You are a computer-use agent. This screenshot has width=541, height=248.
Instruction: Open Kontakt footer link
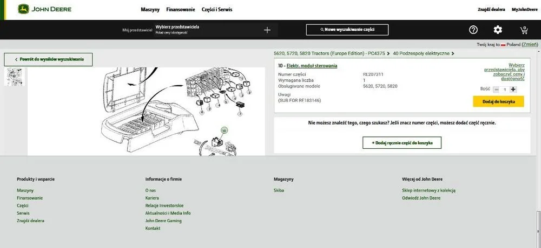point(153,228)
